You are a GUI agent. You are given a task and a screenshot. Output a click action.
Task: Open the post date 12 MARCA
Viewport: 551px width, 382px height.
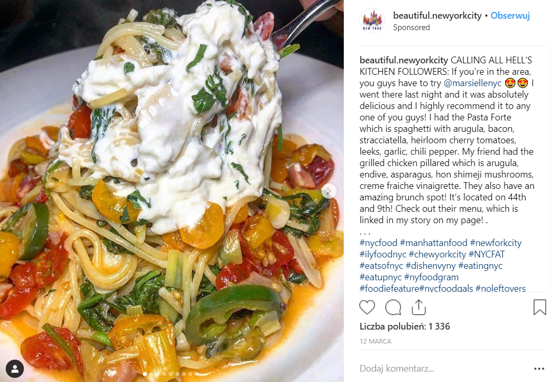(375, 342)
